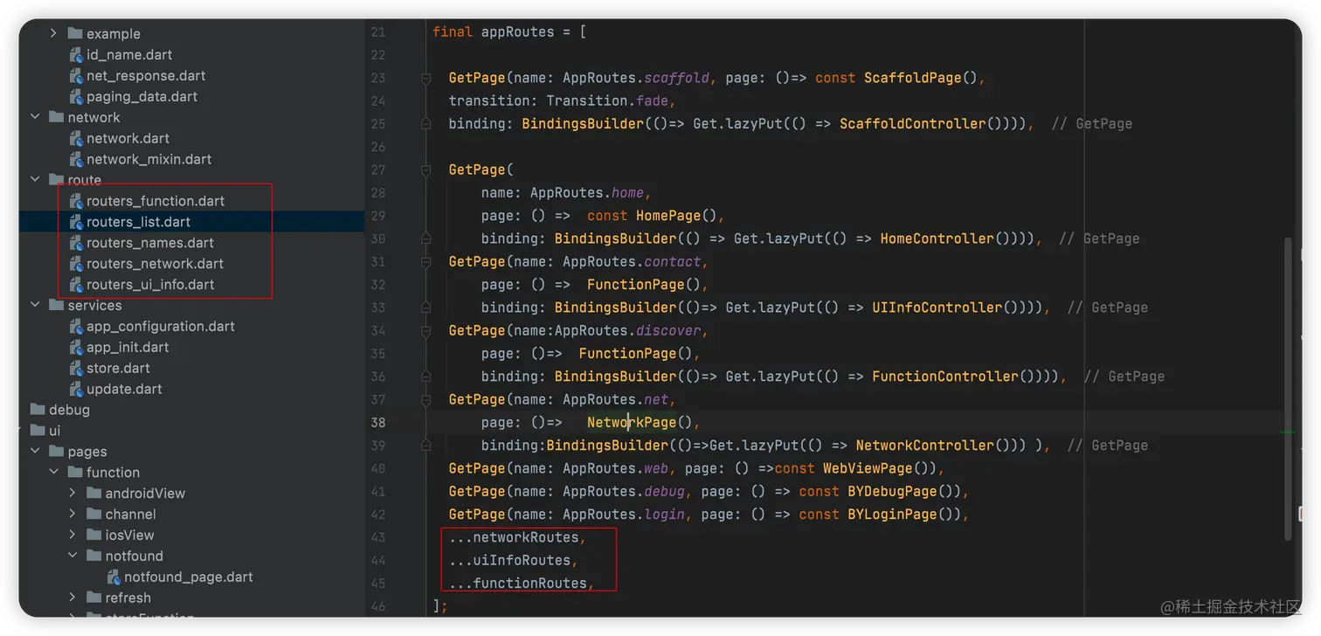Click the Dart file icon beside id_name.dart
This screenshot has width=1321, height=636.
tap(76, 54)
